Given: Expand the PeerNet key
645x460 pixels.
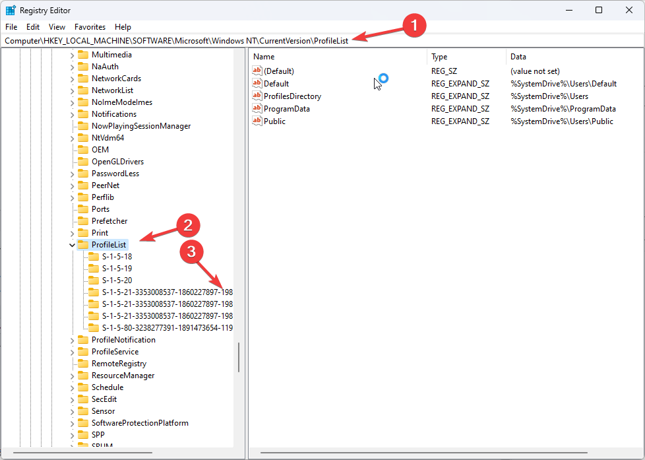Looking at the screenshot, I should [73, 185].
